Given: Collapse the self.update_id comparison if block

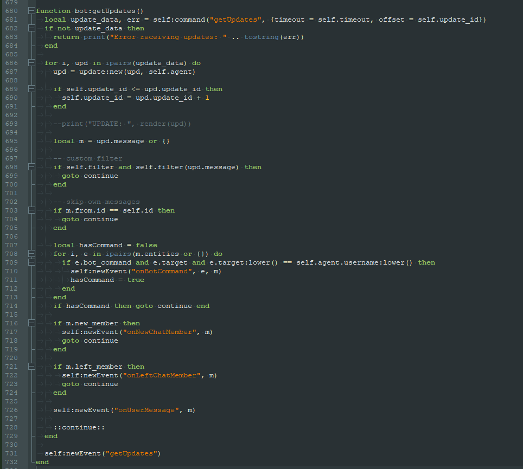Looking at the screenshot, I should click(x=31, y=89).
